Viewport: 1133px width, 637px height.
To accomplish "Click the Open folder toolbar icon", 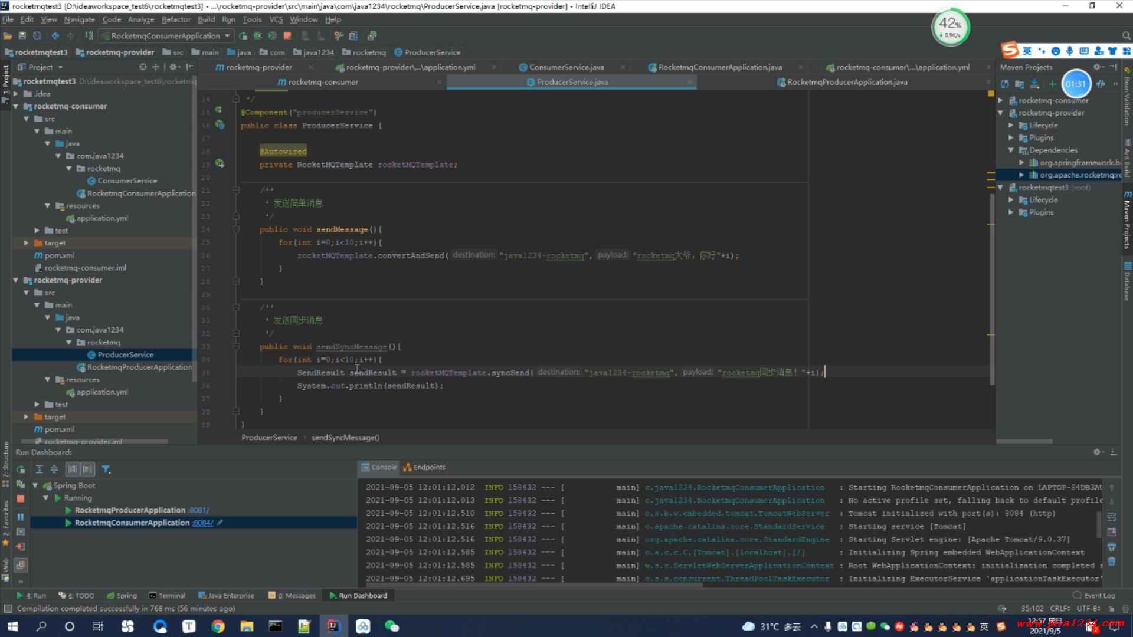I will (8, 36).
